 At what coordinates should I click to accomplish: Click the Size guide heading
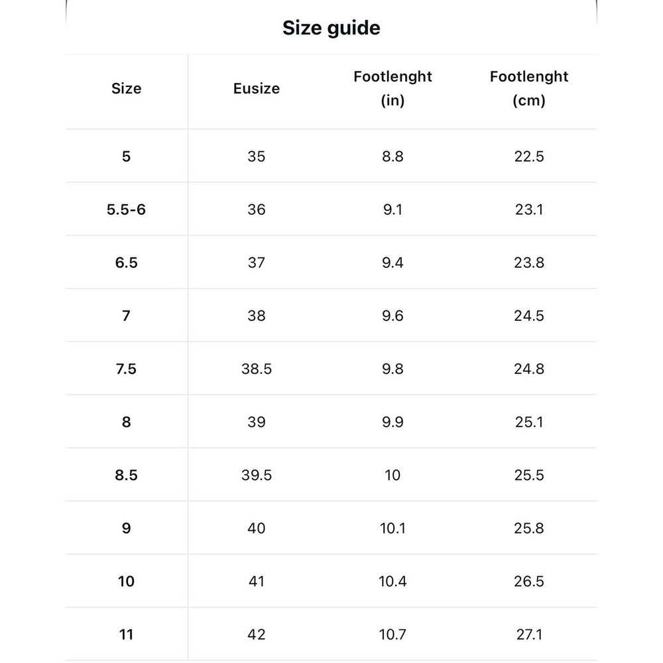coord(331,29)
